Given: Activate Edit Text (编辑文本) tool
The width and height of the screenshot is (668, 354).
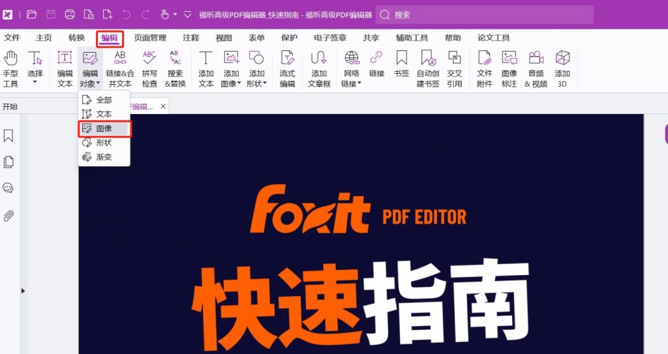Looking at the screenshot, I should point(65,68).
